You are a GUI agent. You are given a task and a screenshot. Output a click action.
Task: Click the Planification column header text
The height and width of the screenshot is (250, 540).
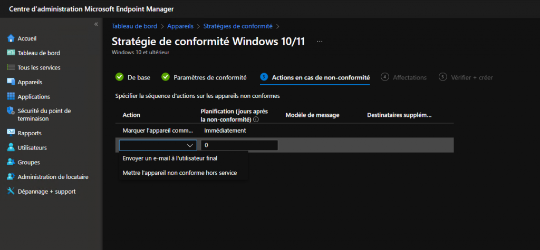pyautogui.click(x=234, y=115)
